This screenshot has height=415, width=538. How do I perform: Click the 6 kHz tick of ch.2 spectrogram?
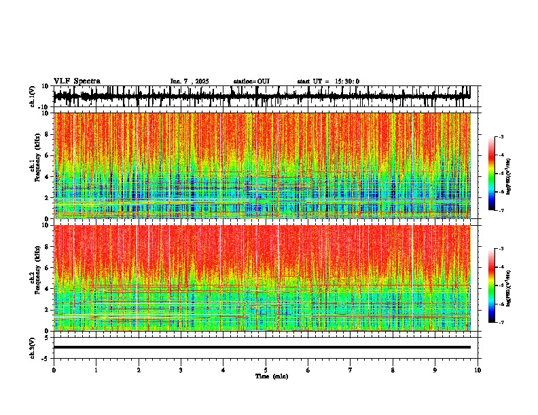click(x=47, y=267)
